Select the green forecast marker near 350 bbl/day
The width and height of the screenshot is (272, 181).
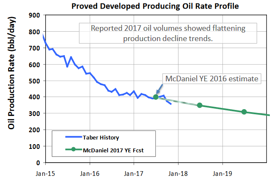pyautogui.click(x=199, y=105)
